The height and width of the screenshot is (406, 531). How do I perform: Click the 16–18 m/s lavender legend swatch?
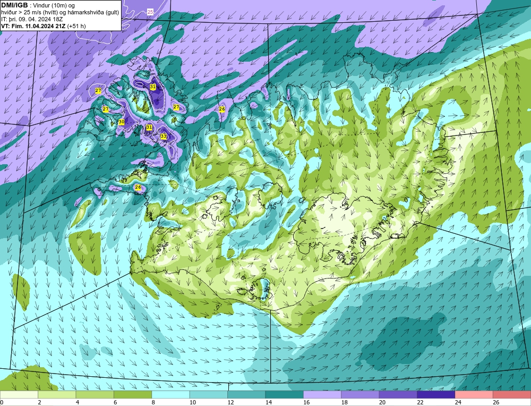click(x=322, y=394)
